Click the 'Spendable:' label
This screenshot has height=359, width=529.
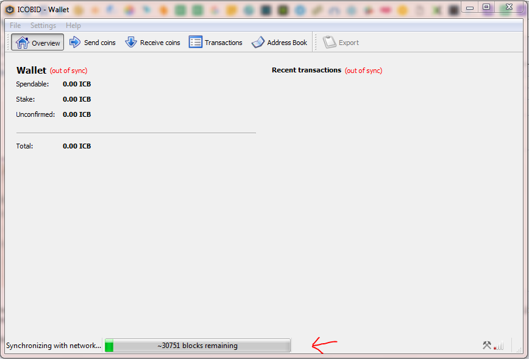(x=32, y=84)
